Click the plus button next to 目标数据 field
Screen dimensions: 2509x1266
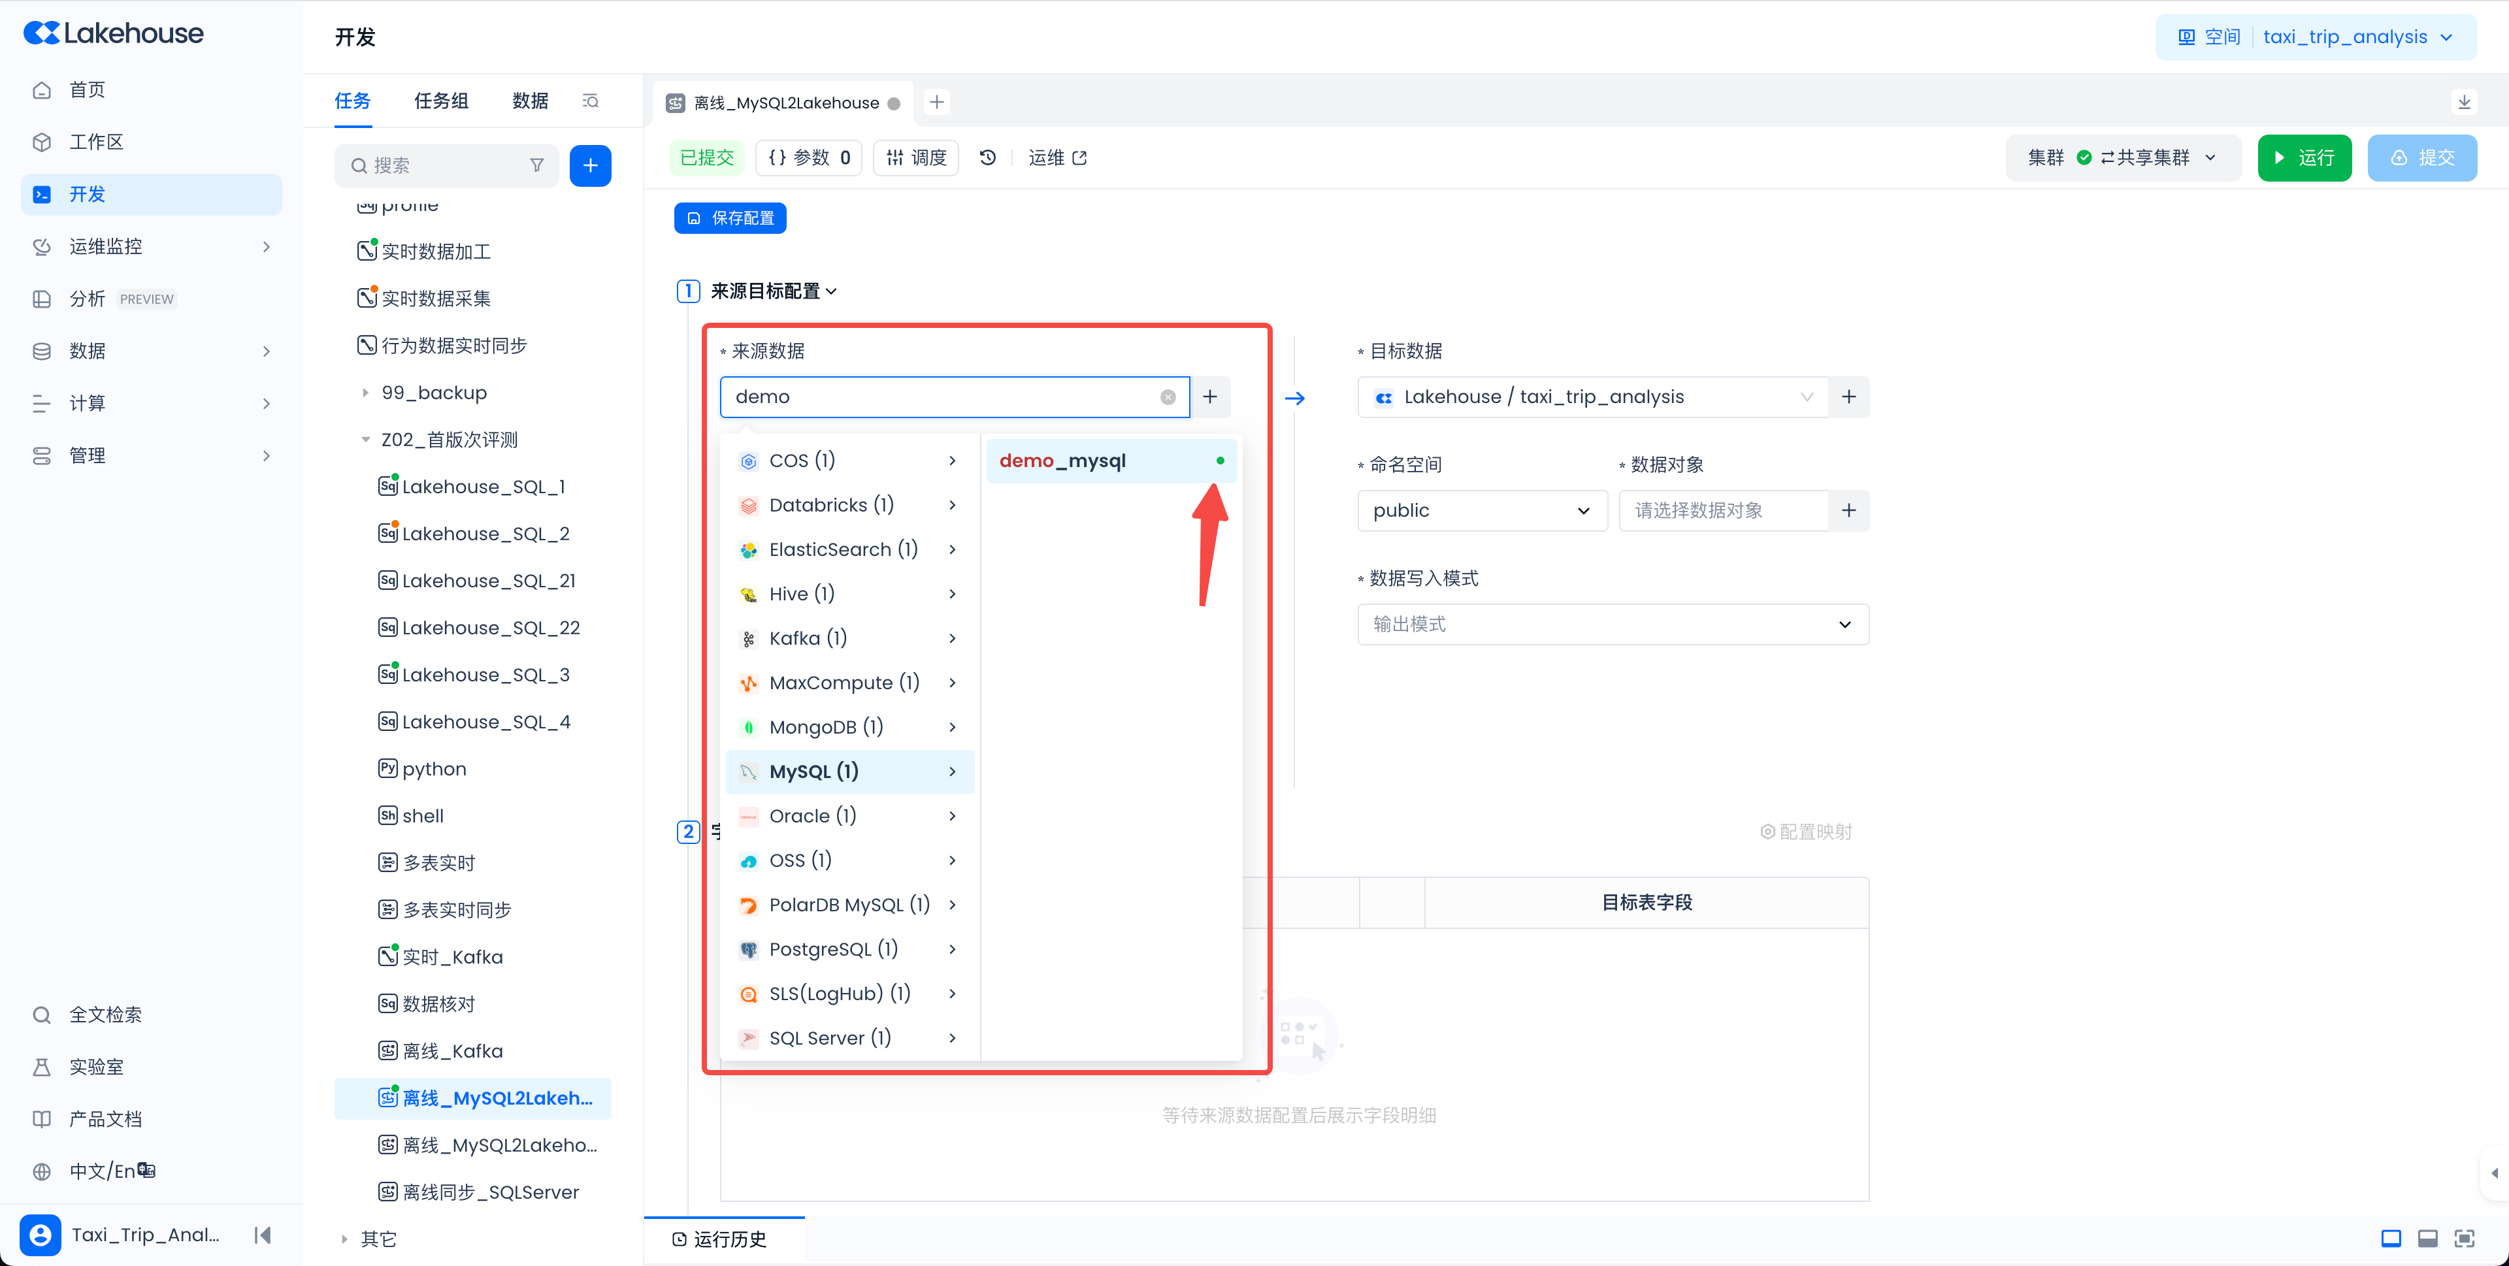coord(1848,397)
